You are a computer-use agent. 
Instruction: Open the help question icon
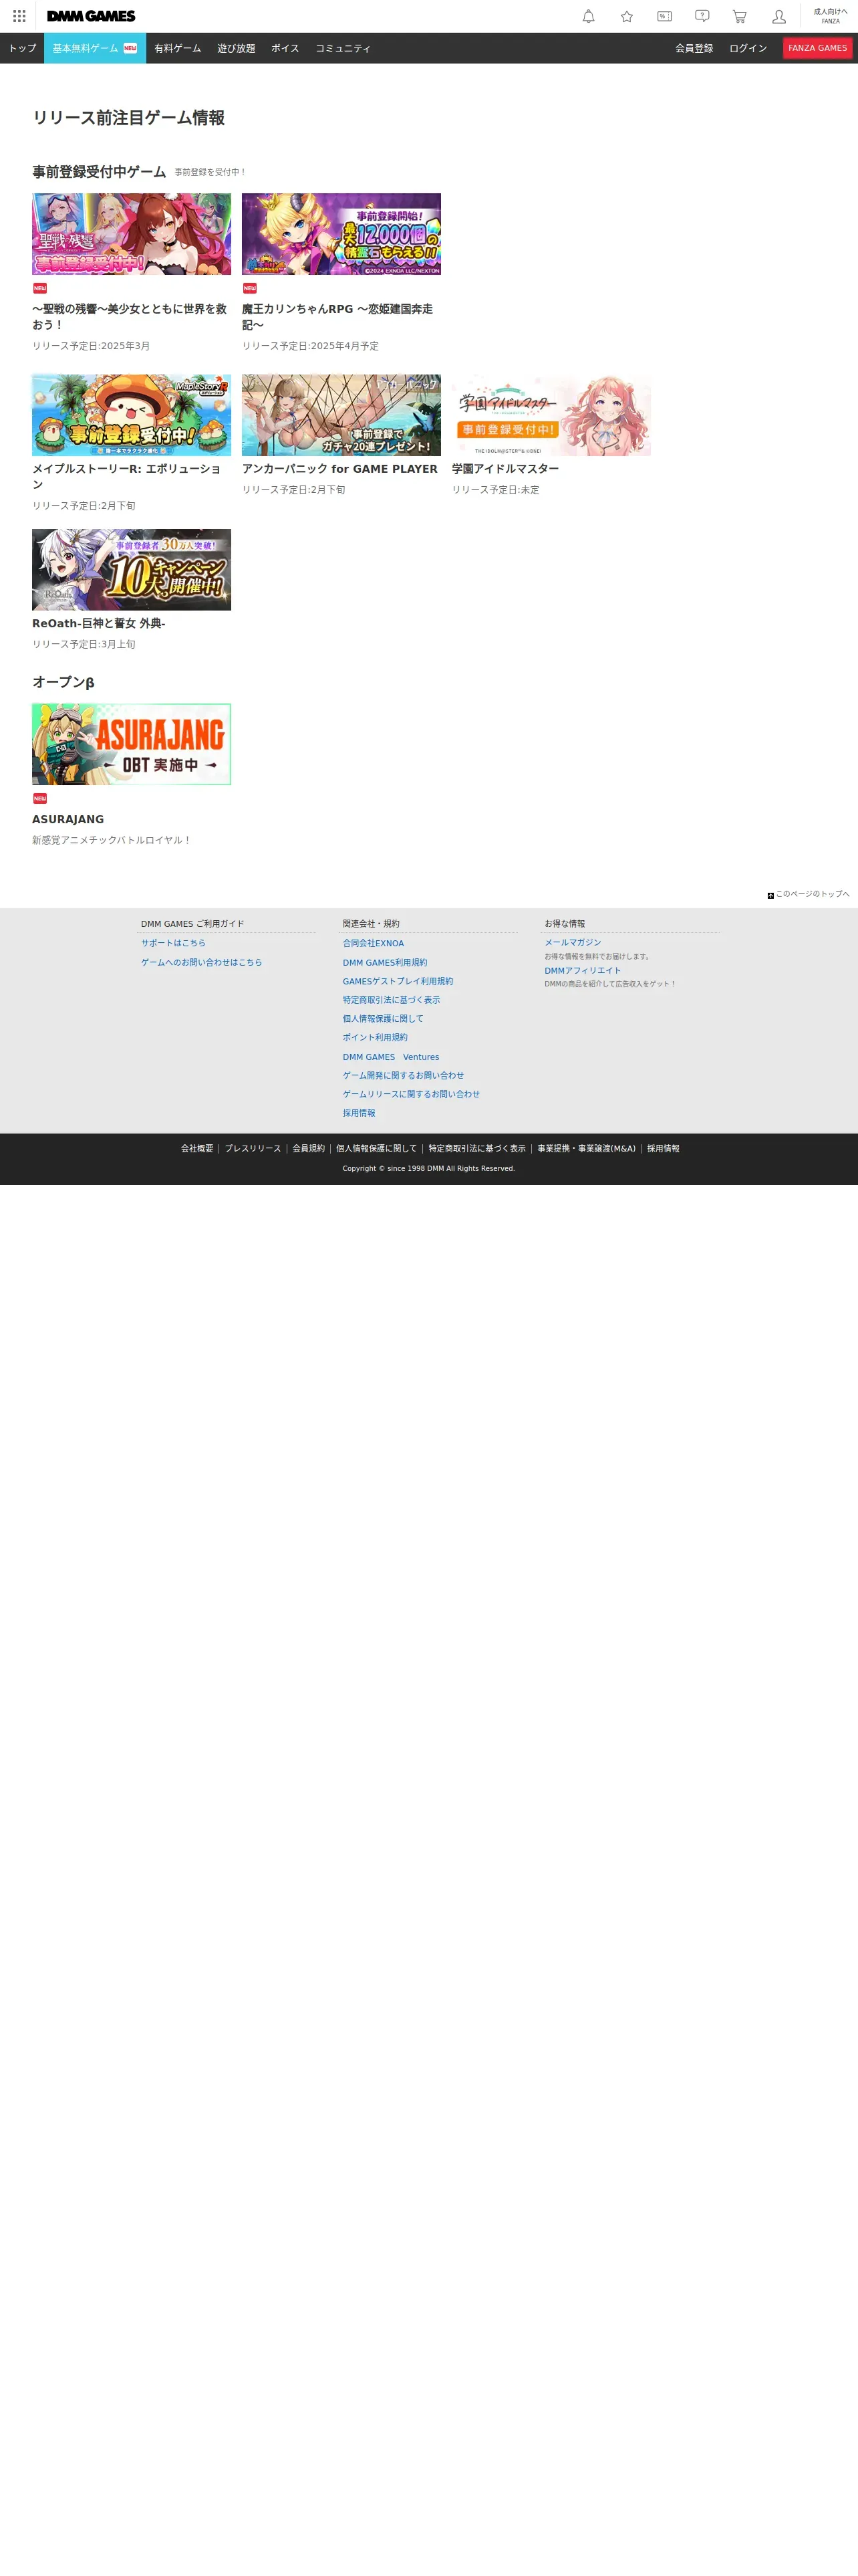pyautogui.click(x=702, y=16)
